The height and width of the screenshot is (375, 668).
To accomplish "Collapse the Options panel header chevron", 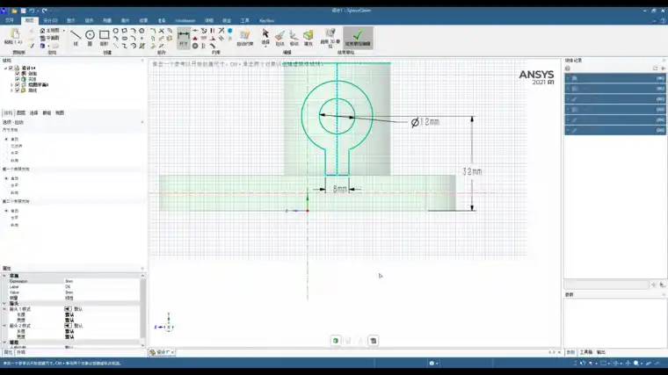I will [x=142, y=122].
